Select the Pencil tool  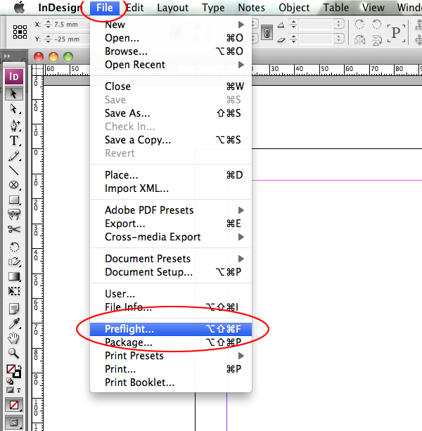(14, 156)
